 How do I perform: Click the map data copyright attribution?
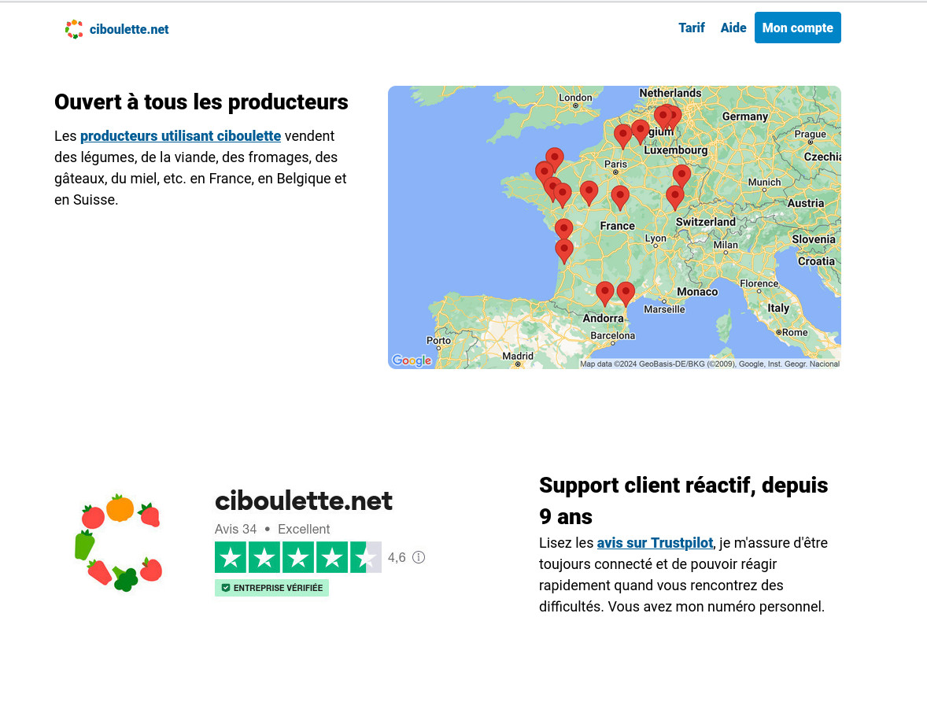click(709, 364)
